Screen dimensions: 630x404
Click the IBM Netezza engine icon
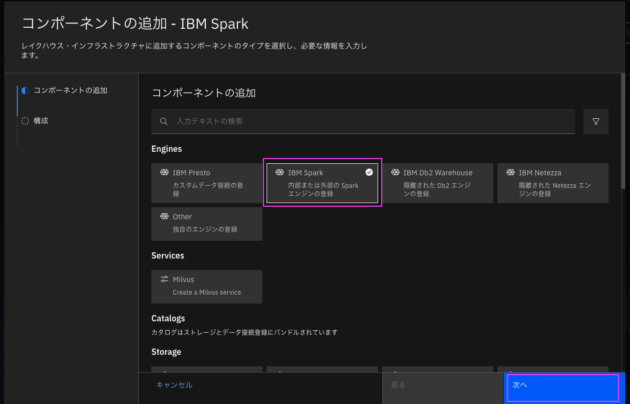pos(511,172)
